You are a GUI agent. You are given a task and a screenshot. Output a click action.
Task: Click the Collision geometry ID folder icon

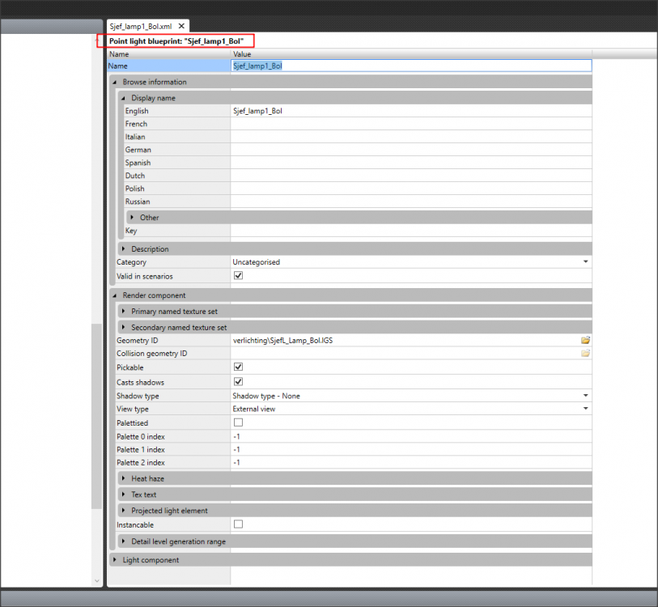coord(585,354)
